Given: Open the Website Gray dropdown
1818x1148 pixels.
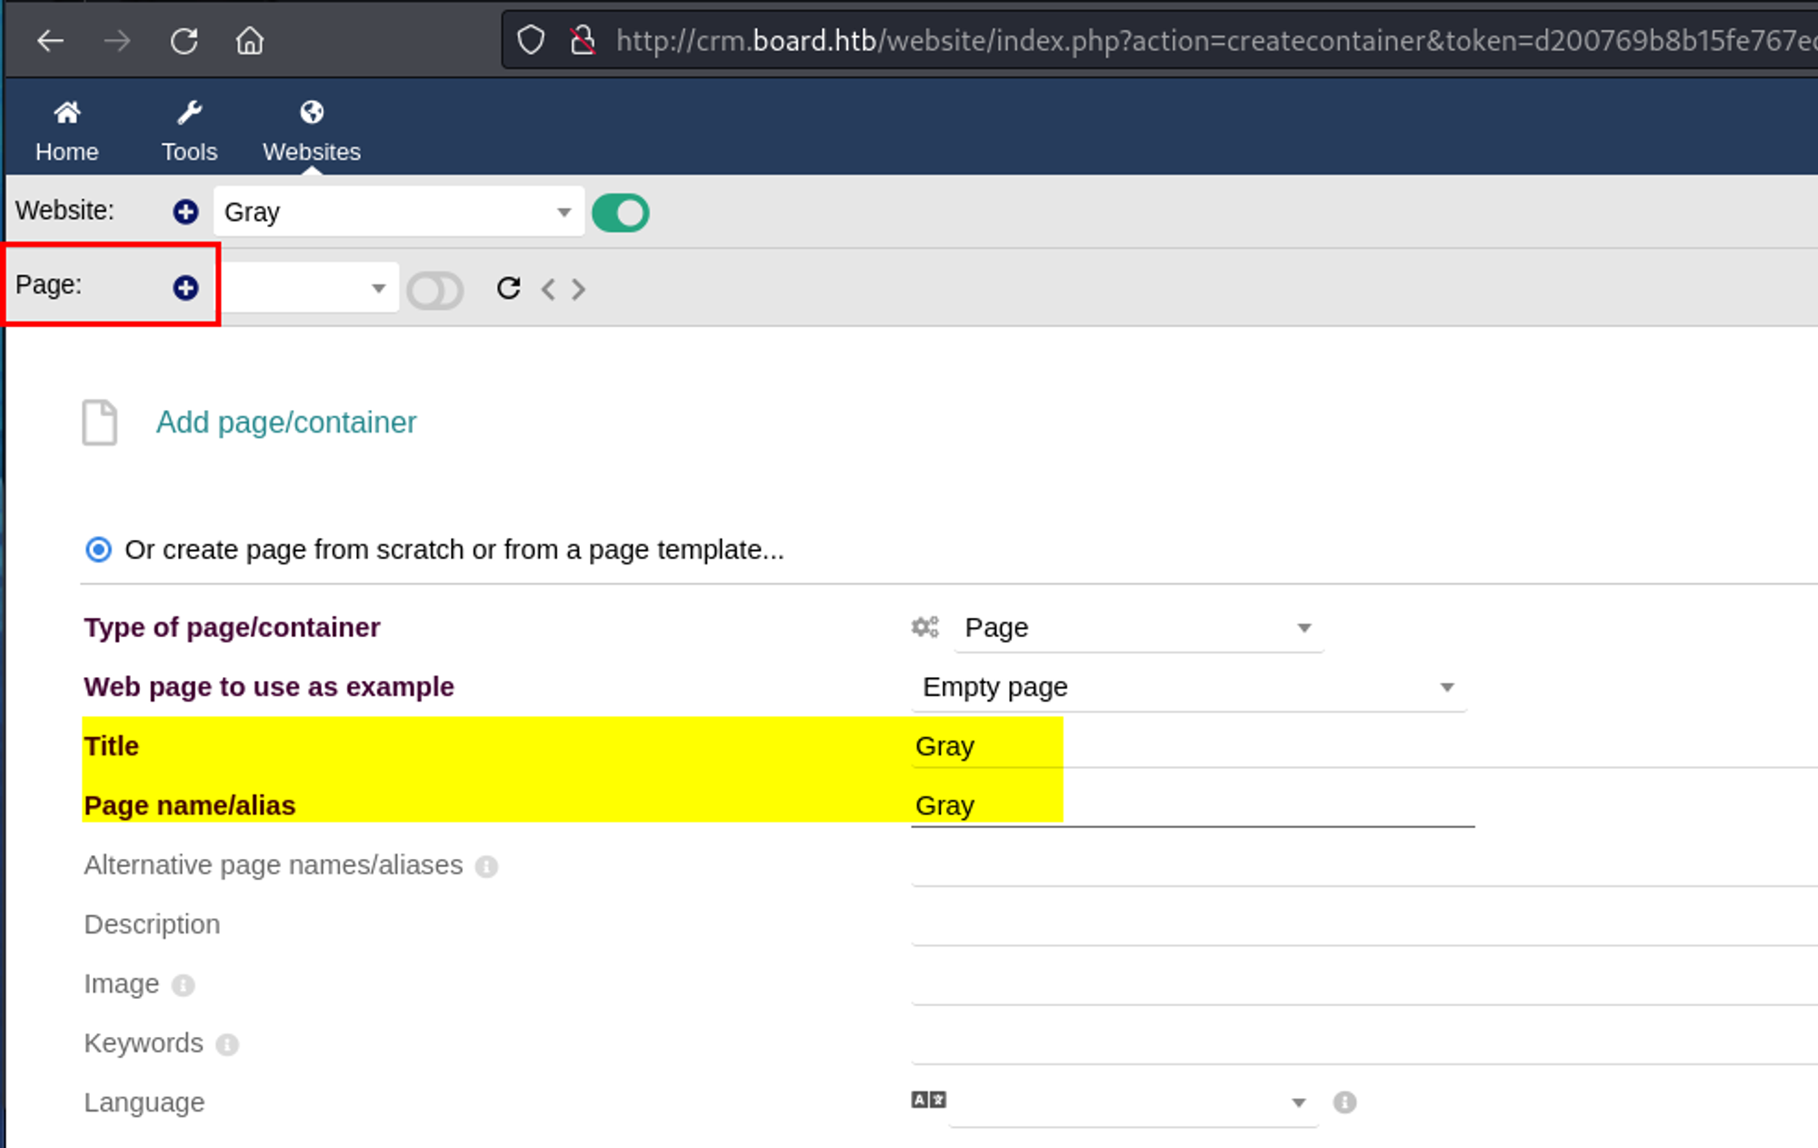Looking at the screenshot, I should pyautogui.click(x=398, y=212).
